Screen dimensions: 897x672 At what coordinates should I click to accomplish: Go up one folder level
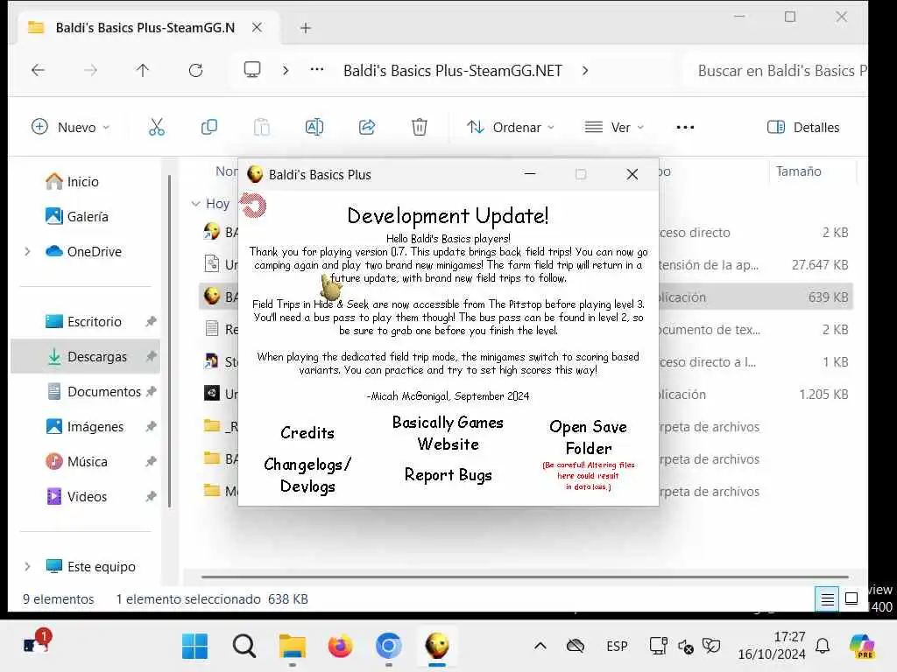coord(143,70)
